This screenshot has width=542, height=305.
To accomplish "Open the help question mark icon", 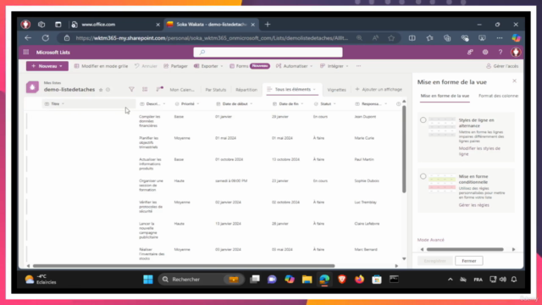I will pos(501,53).
